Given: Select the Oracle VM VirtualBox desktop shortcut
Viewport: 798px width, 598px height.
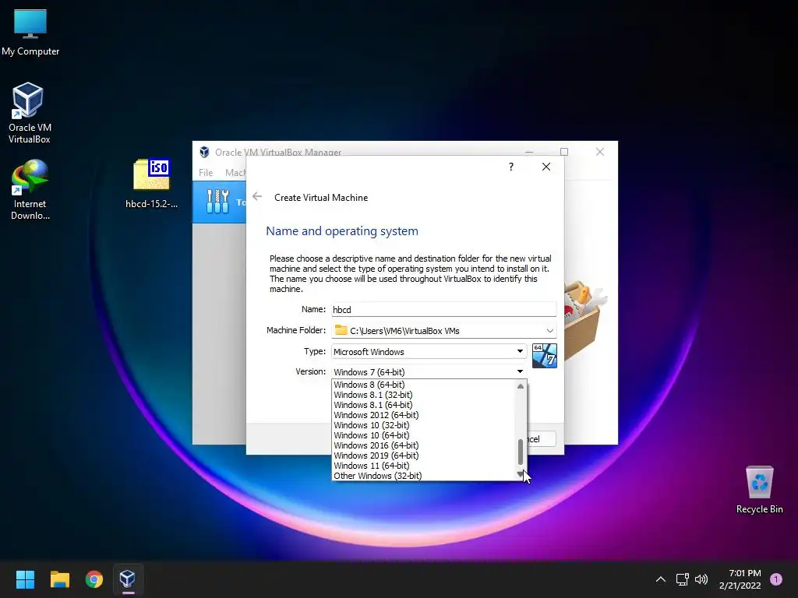Looking at the screenshot, I should tap(29, 113).
